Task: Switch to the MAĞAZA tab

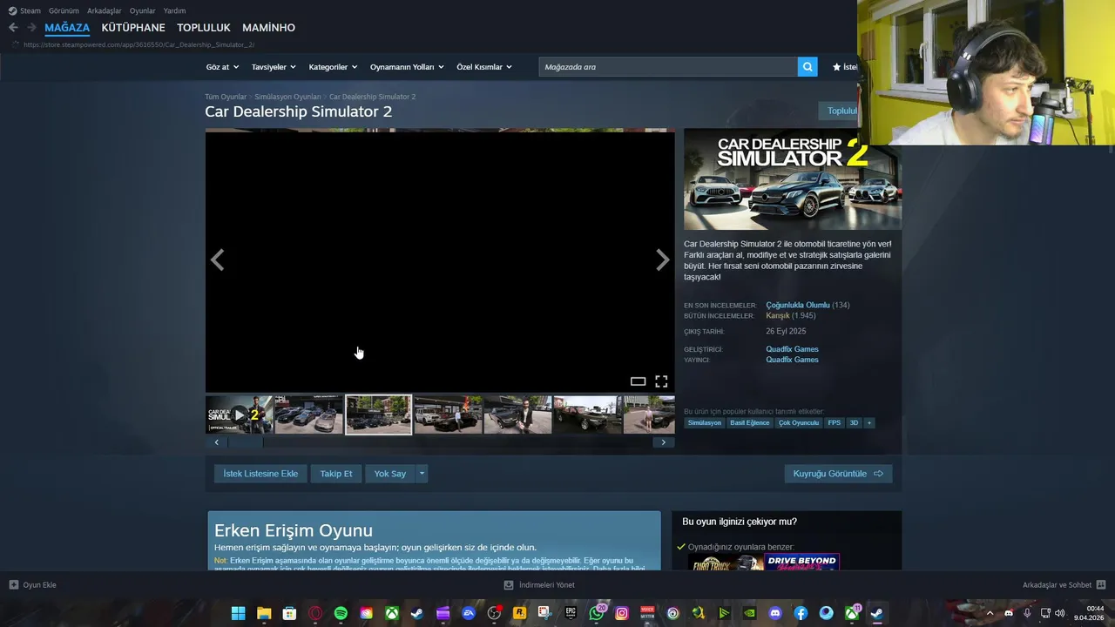Action: (x=67, y=28)
